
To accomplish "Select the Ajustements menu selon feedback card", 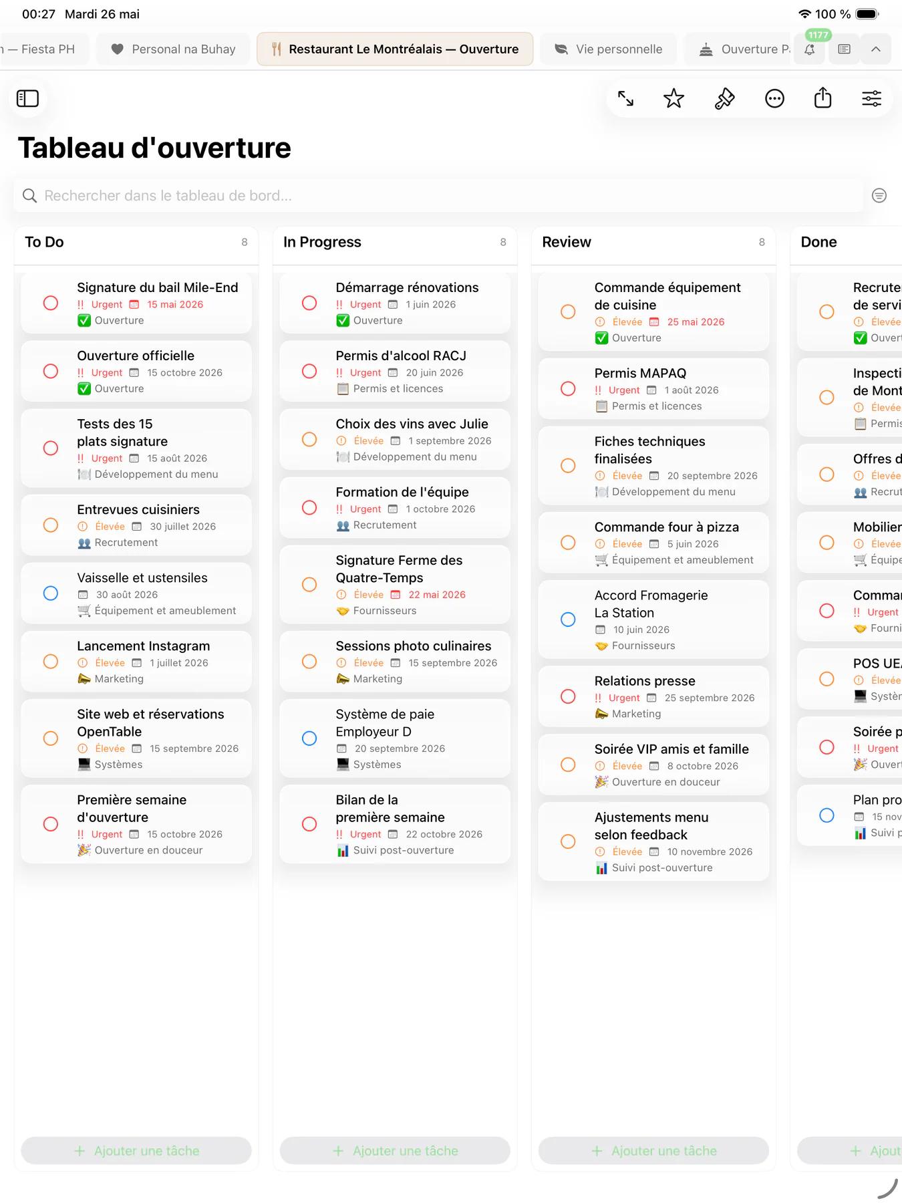I will click(x=653, y=841).
